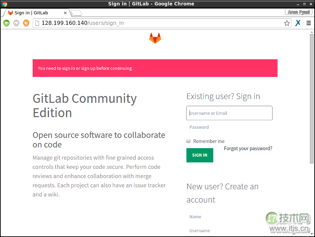Minimize the Chrome window

(x=298, y=4)
